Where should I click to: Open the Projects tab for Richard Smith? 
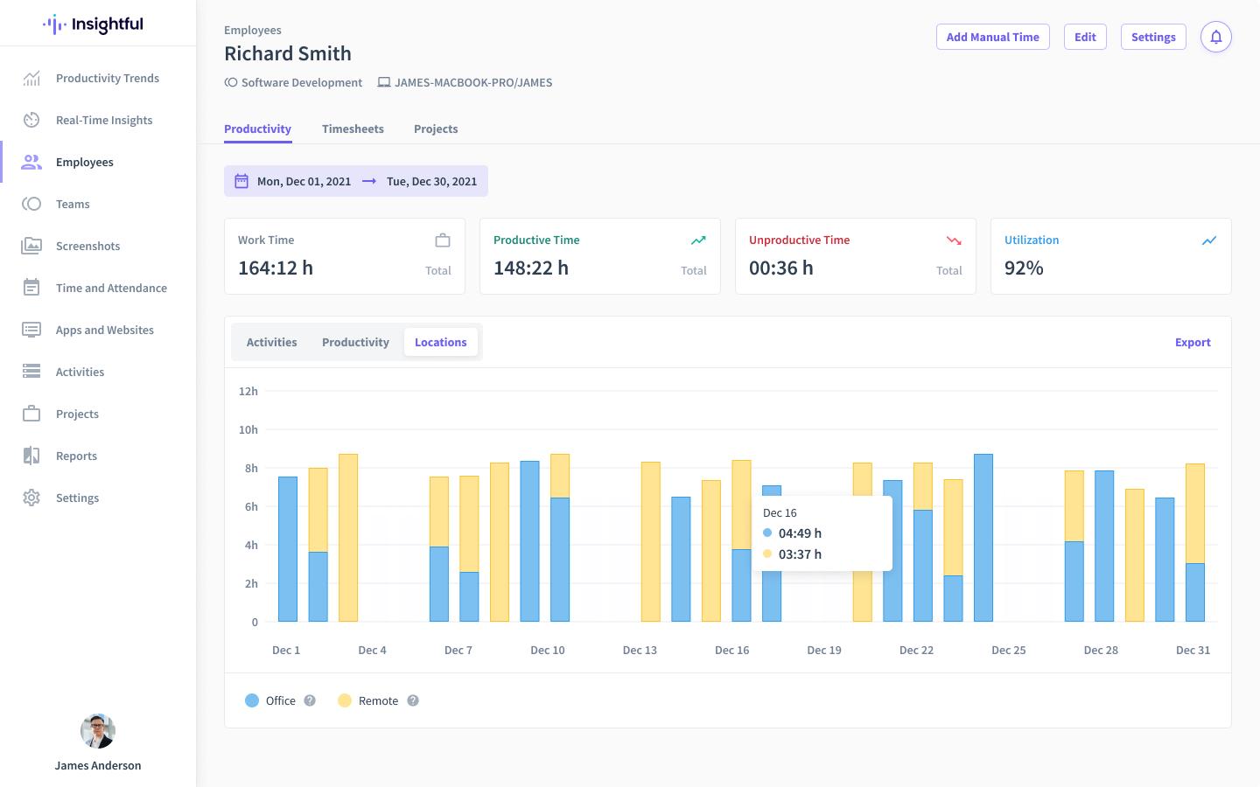point(436,129)
